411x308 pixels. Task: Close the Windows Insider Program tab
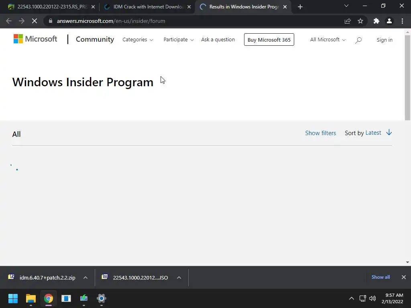click(x=285, y=7)
